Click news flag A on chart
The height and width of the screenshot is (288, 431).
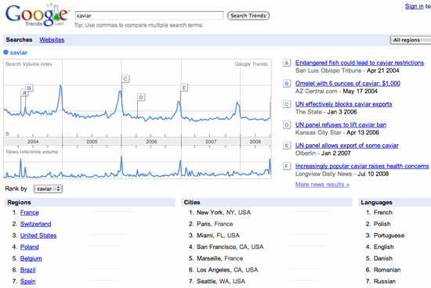click(x=24, y=93)
